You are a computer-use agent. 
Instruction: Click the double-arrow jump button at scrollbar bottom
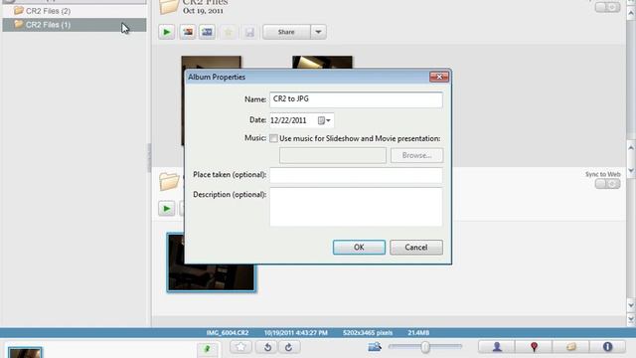click(x=631, y=319)
